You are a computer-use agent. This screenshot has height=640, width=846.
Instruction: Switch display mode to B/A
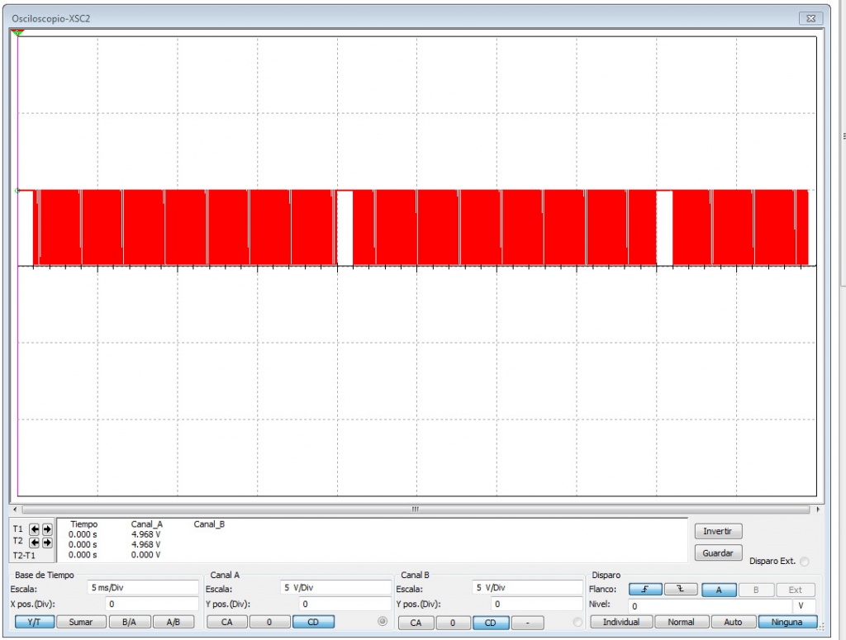pyautogui.click(x=129, y=622)
